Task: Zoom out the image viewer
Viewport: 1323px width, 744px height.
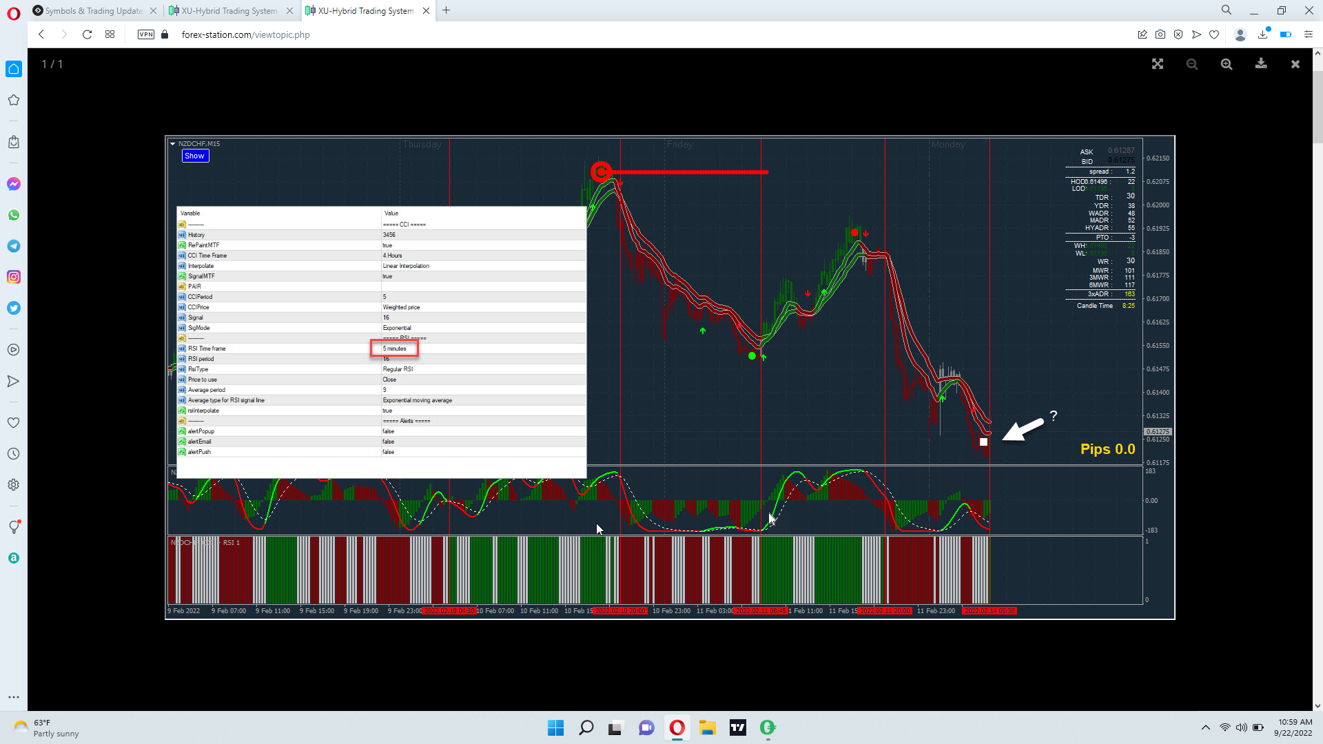Action: pyautogui.click(x=1192, y=64)
